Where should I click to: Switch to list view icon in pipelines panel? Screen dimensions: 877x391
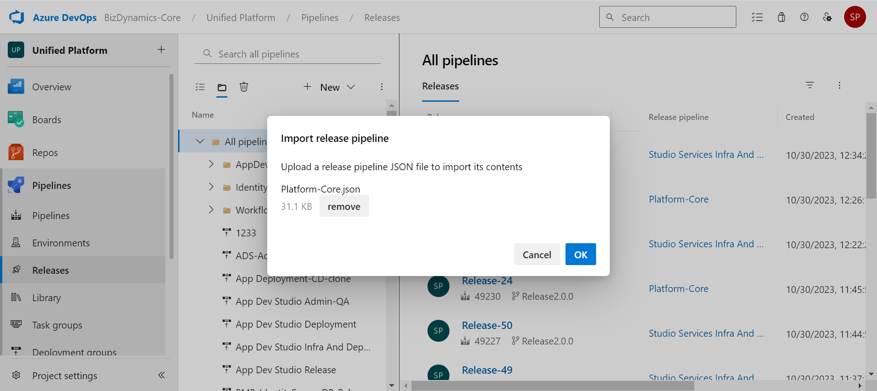click(200, 87)
